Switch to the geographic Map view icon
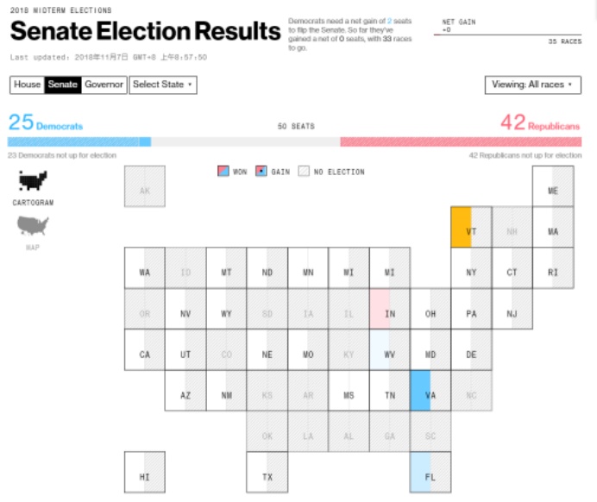The image size is (597, 502). 33,226
